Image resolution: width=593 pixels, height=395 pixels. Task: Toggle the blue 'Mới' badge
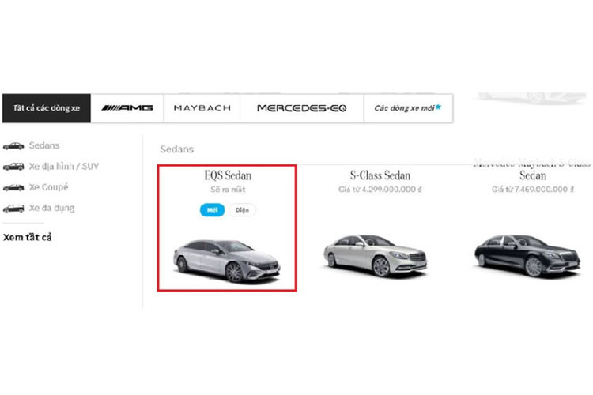(211, 210)
